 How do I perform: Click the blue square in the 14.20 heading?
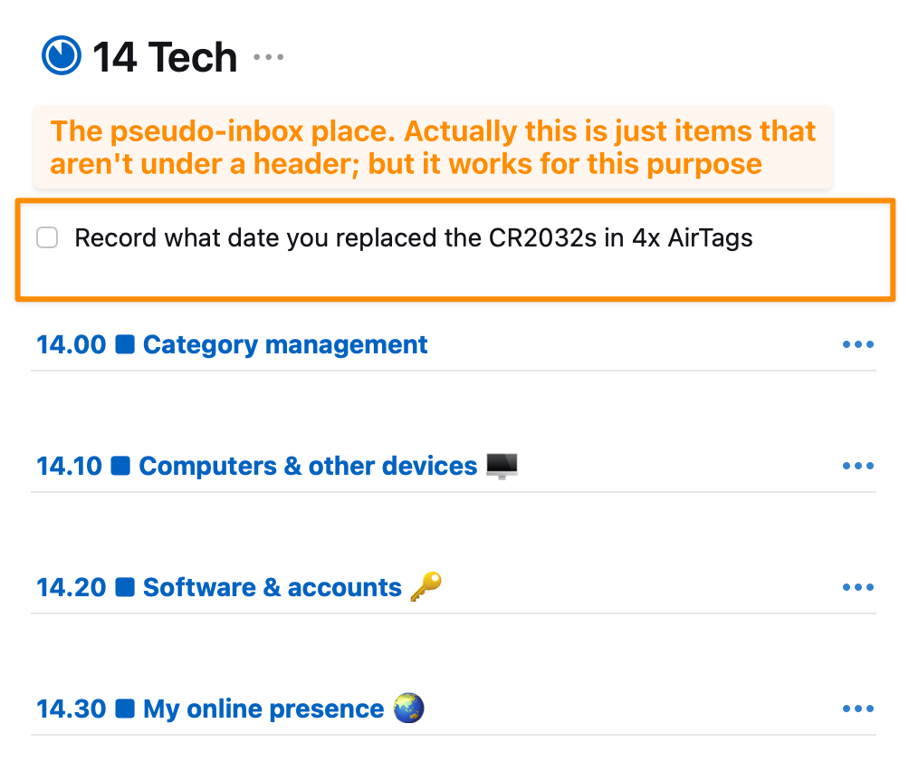pos(126,588)
